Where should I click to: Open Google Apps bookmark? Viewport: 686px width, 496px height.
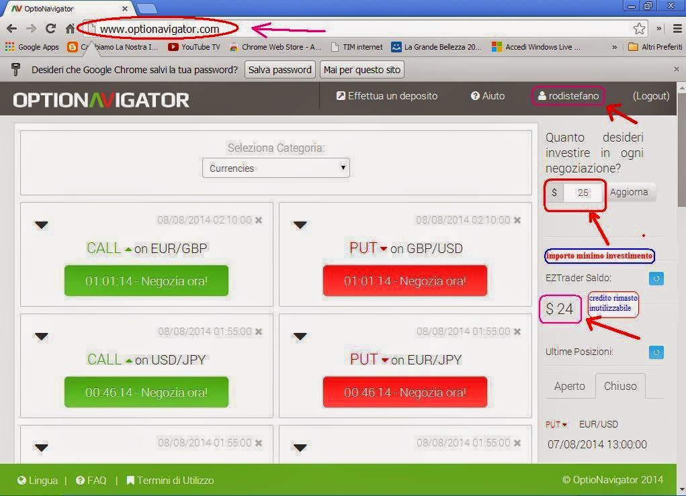pyautogui.click(x=32, y=47)
